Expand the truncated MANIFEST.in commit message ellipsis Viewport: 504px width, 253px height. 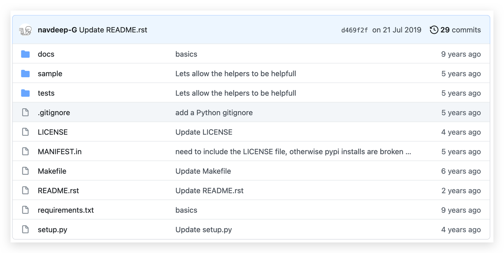click(408, 152)
